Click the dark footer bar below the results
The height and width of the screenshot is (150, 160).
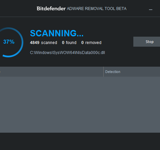pyautogui.click(x=80, y=141)
